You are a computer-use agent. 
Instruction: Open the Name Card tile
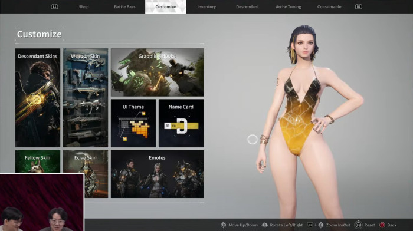pyautogui.click(x=181, y=123)
